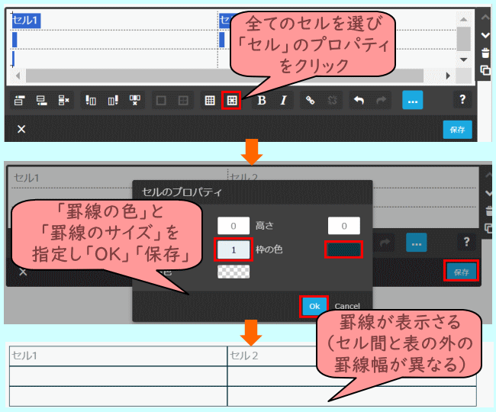Screen dimensions: 496x412
Task: Click the insert column after icon
Action: pos(113,101)
